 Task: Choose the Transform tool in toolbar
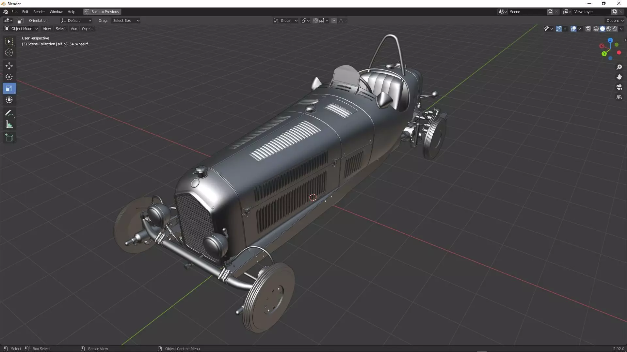pyautogui.click(x=9, y=100)
